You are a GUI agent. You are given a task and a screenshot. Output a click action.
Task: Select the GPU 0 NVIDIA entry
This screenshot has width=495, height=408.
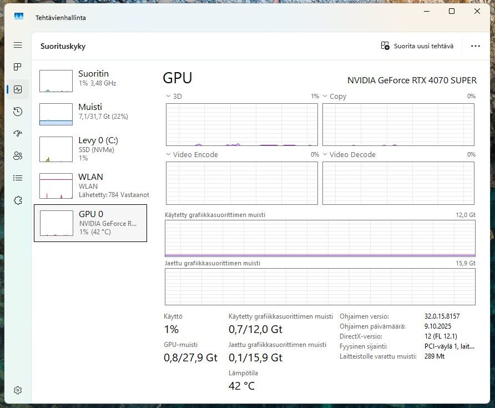90,223
